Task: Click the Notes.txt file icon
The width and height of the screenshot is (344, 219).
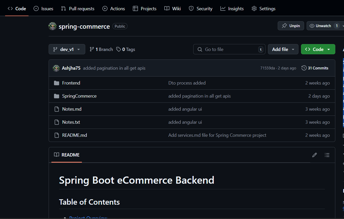Action: [57, 122]
